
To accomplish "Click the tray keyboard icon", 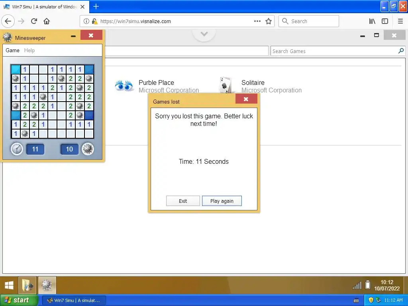I will 356,300.
